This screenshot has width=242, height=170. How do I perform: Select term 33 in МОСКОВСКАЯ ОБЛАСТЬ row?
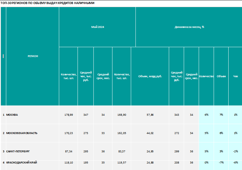(103, 133)
